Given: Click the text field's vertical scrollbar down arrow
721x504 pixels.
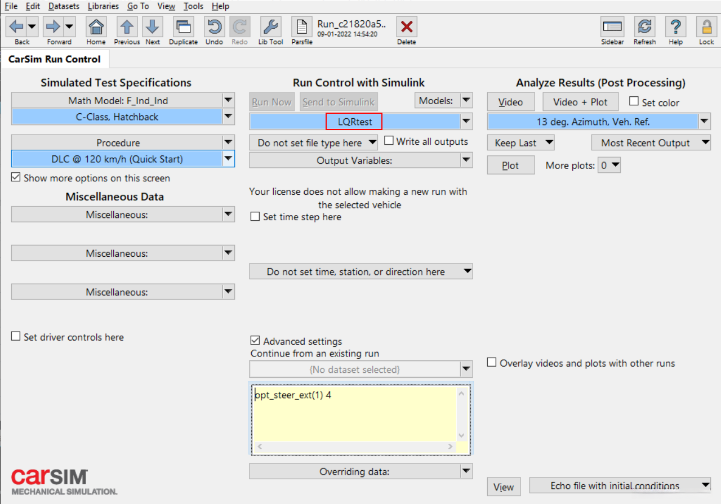Looking at the screenshot, I should (462, 435).
